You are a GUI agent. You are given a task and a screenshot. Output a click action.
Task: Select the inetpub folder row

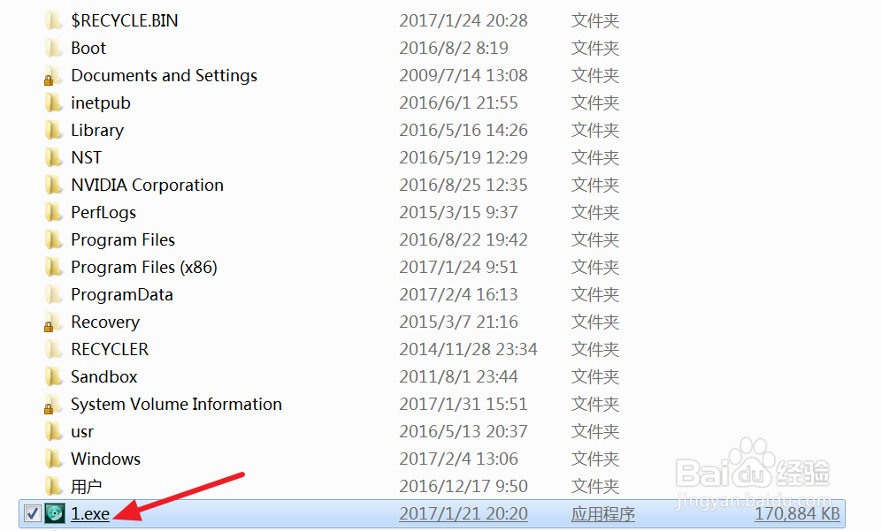point(101,103)
